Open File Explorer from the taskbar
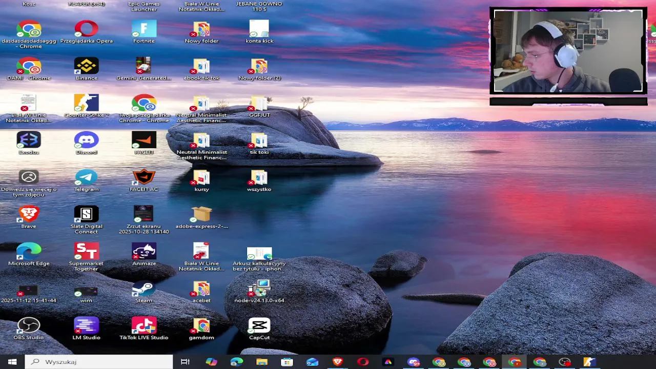This screenshot has height=369, width=656. point(261,362)
